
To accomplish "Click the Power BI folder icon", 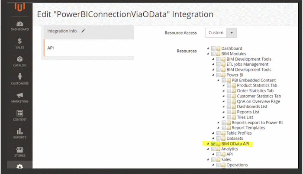I will click(x=224, y=75).
